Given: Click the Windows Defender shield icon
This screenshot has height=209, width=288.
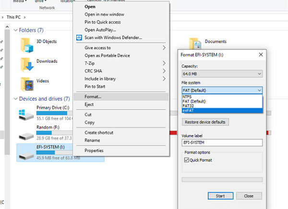Looking at the screenshot, I should [x=79, y=37].
